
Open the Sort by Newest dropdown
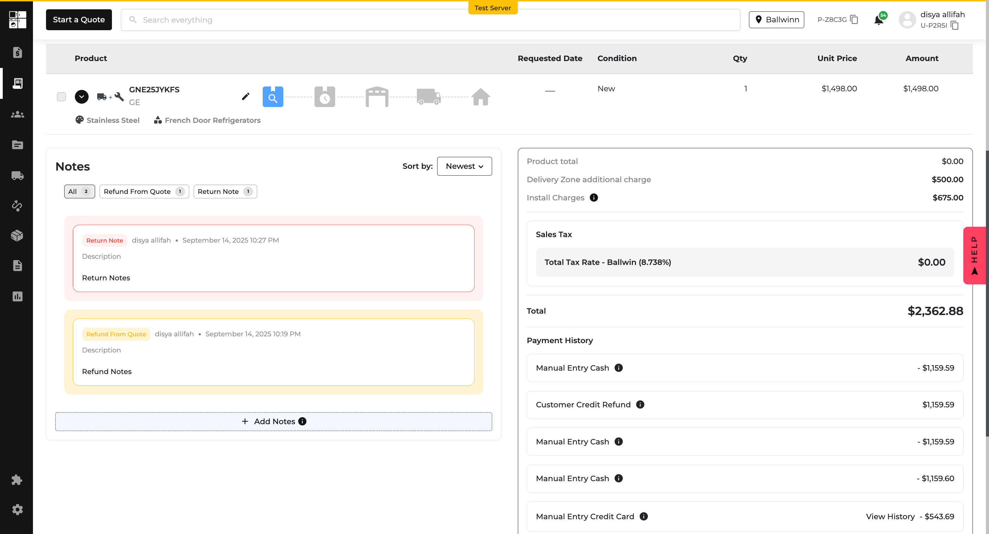click(x=464, y=166)
